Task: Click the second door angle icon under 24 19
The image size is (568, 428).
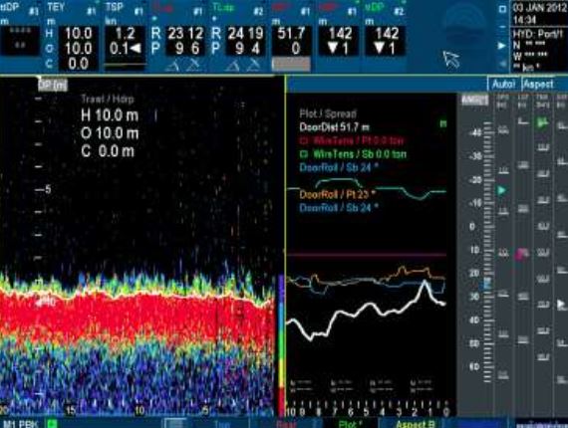Action: (253, 66)
